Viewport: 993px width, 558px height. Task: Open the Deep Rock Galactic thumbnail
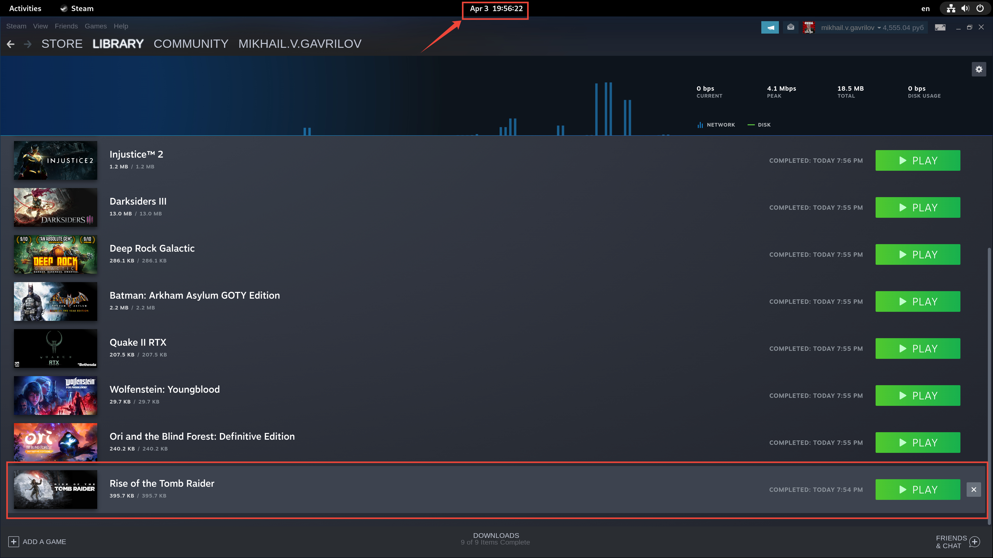click(56, 254)
